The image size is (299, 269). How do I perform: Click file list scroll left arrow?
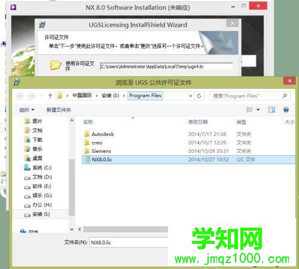pos(80,229)
